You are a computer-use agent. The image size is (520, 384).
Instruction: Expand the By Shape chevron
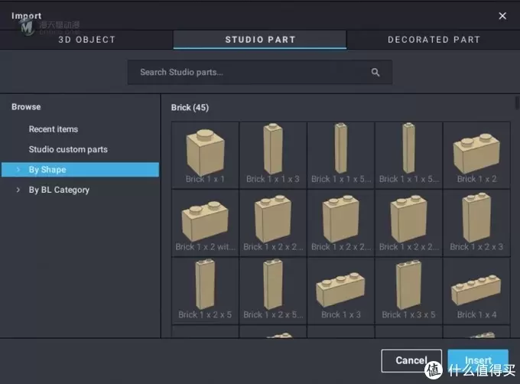click(x=18, y=170)
